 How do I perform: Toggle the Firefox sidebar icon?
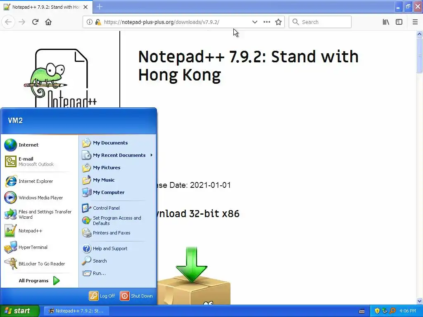point(399,22)
